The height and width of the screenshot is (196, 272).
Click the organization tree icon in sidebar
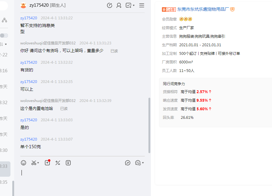tap(4, 20)
